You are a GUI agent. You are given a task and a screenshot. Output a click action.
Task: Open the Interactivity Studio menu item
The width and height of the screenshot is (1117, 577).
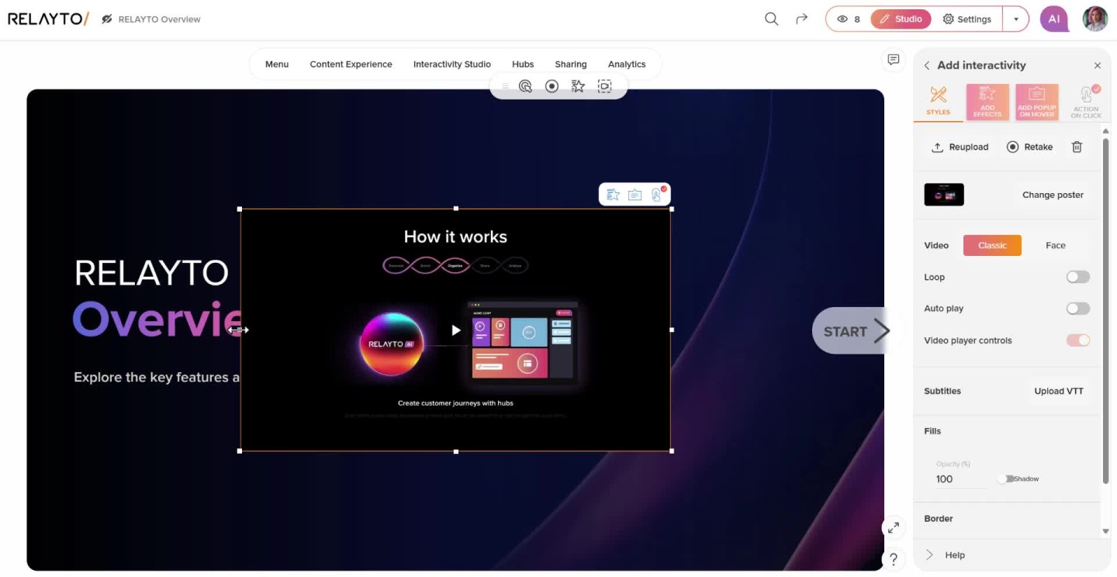451,64
